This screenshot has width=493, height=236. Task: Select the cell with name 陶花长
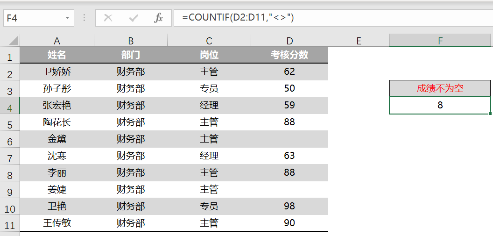[x=57, y=122]
